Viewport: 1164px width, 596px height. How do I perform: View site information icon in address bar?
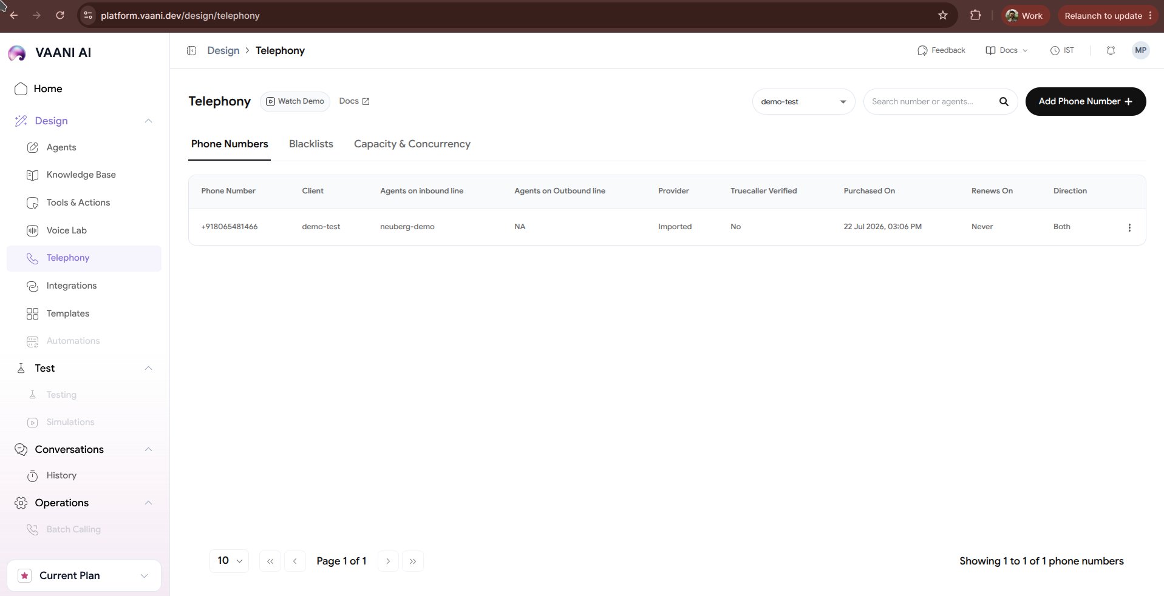tap(88, 16)
